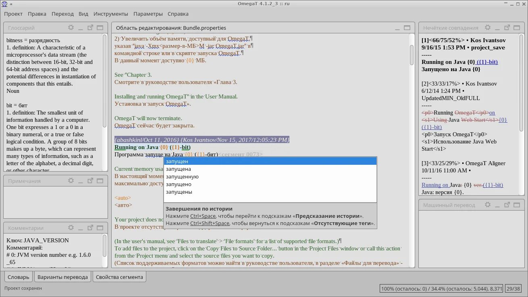Click the «Завершения по истории» popup heading
The width and height of the screenshot is (528, 297).
199,209
